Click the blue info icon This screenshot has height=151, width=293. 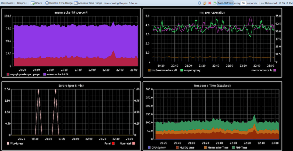[x=199, y=3]
